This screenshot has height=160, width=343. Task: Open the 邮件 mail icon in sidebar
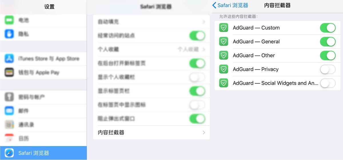9,111
